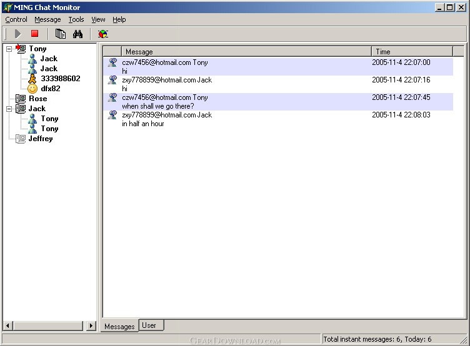Click the binoculars search icon
The width and height of the screenshot is (470, 346).
point(77,34)
